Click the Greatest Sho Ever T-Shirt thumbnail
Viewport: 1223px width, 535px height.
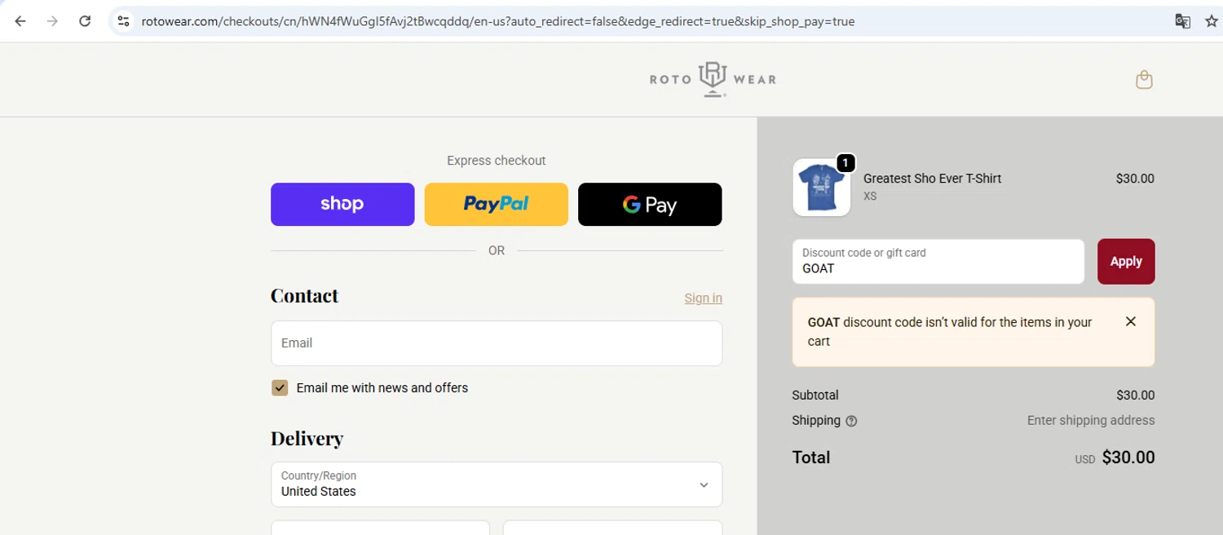822,188
